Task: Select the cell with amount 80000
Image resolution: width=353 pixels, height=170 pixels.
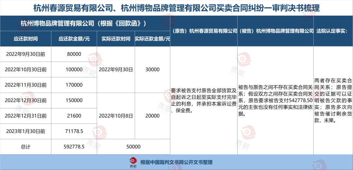Action: tap(74, 54)
